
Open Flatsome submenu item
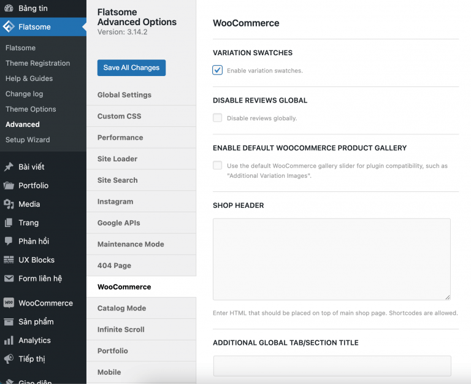20,48
